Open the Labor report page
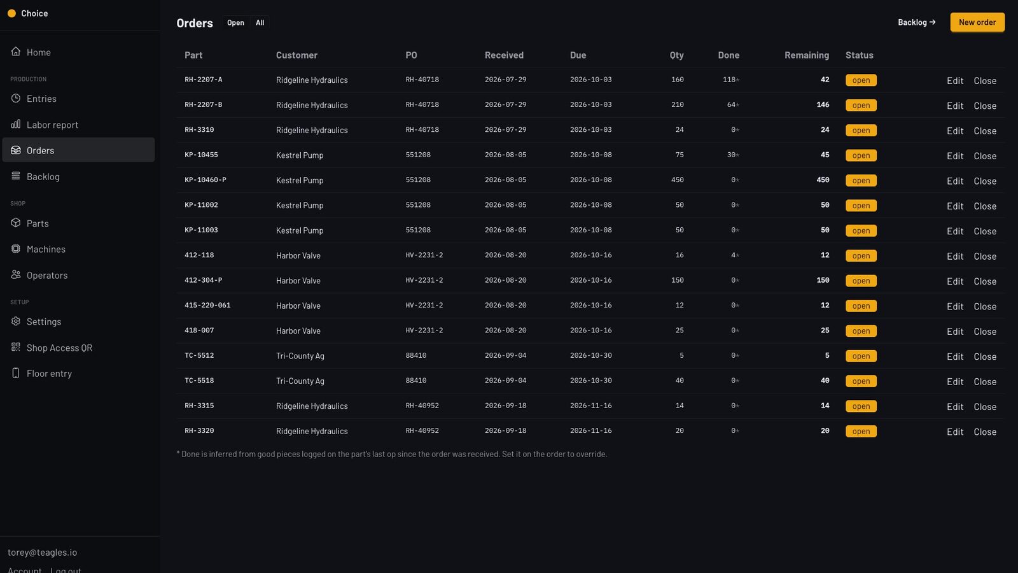The image size is (1018, 573). (x=78, y=125)
